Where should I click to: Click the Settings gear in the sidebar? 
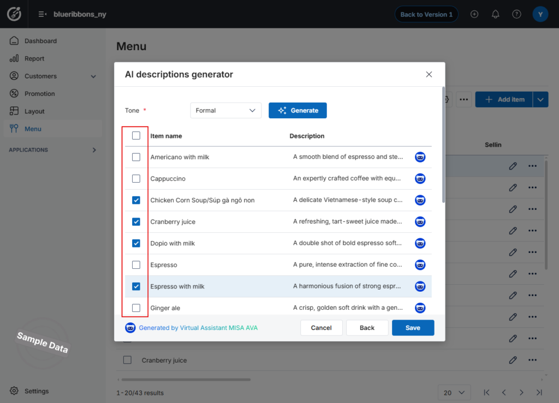coord(14,390)
